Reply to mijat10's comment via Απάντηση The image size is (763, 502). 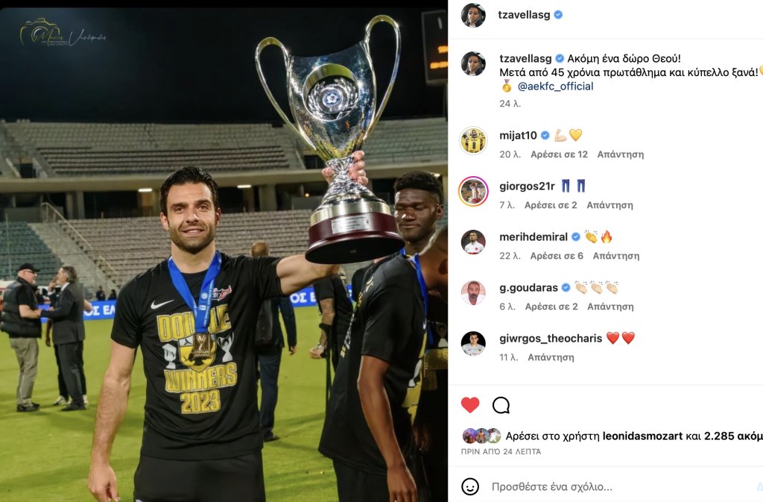point(621,154)
